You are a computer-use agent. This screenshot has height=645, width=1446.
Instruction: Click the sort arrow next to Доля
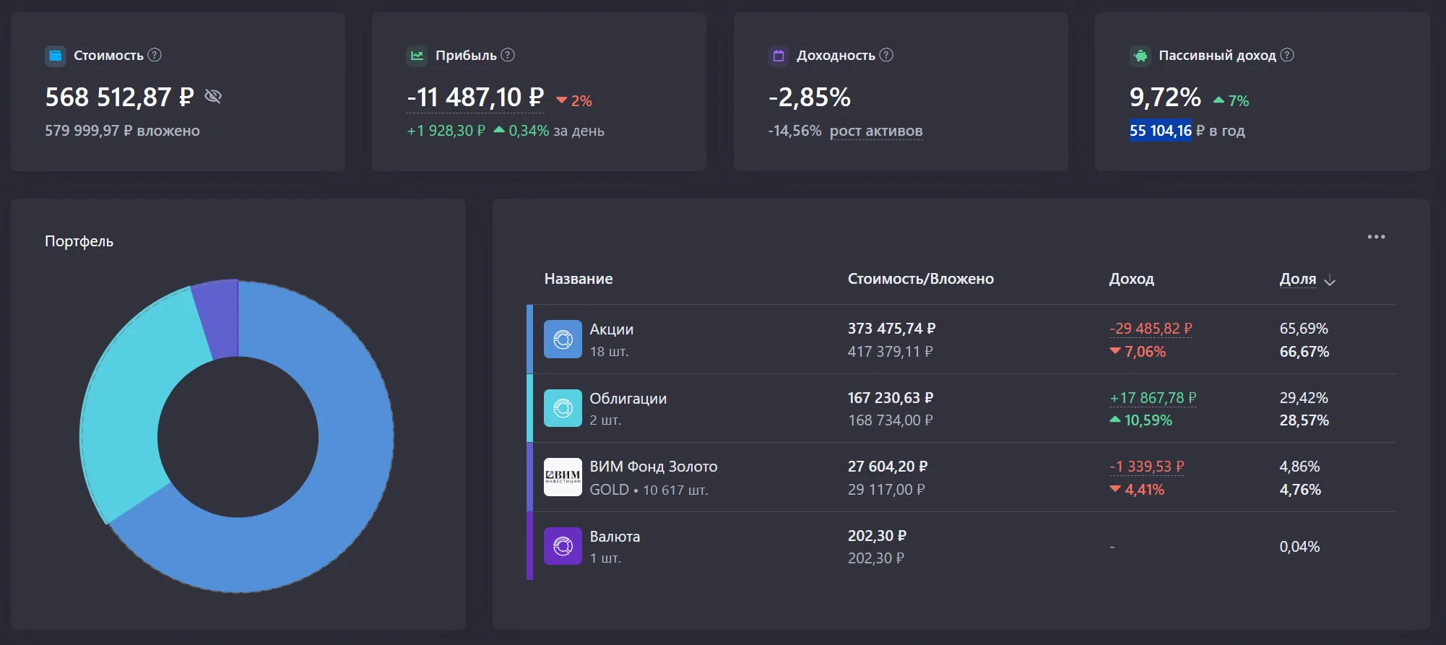pos(1330,280)
